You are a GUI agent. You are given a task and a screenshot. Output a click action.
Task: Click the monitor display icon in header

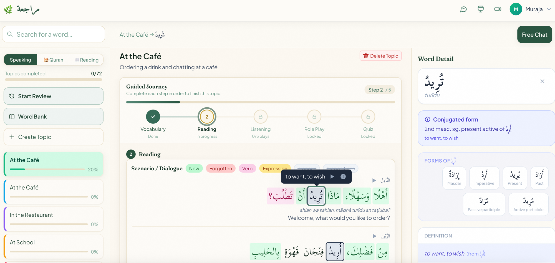coord(481,9)
